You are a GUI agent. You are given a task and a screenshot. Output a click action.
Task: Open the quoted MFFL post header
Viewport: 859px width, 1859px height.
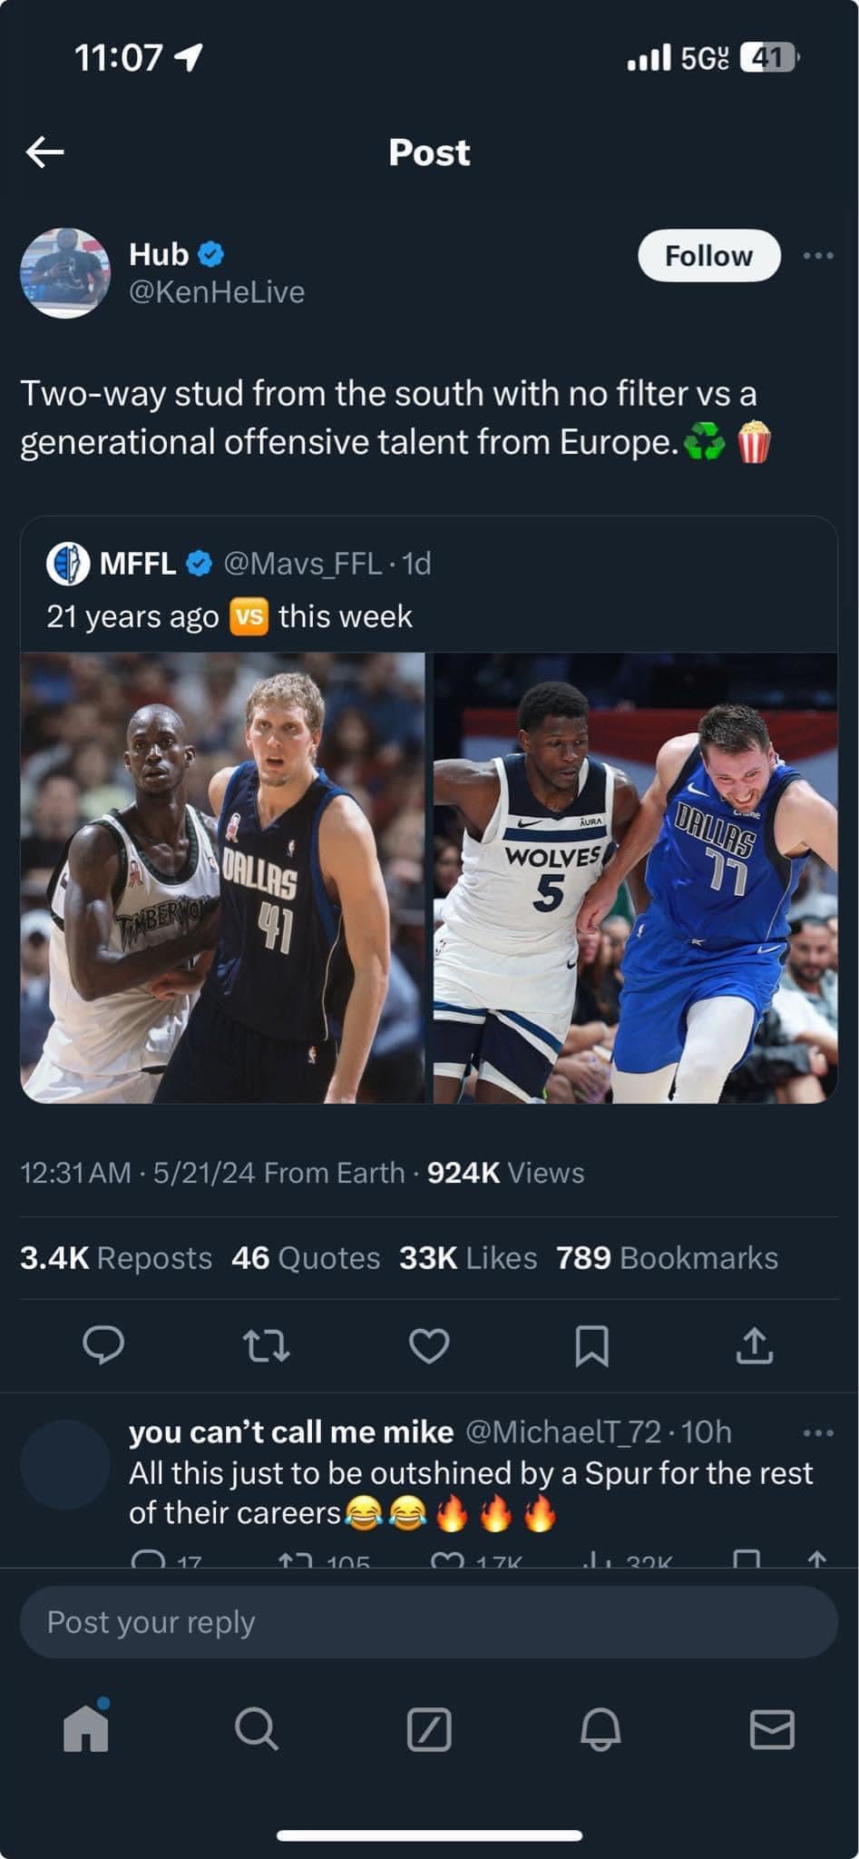[239, 564]
